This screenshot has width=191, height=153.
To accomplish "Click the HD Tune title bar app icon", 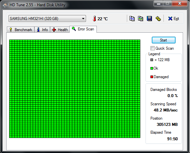I will pos(5,5).
